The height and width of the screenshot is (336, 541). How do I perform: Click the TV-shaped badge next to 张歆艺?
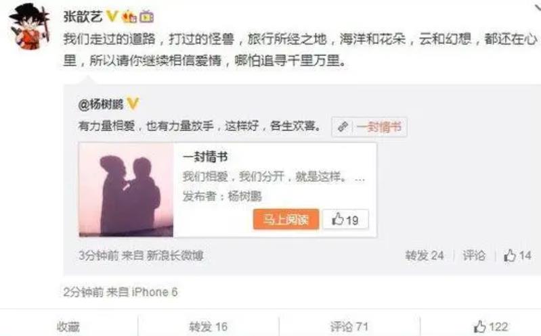point(147,16)
